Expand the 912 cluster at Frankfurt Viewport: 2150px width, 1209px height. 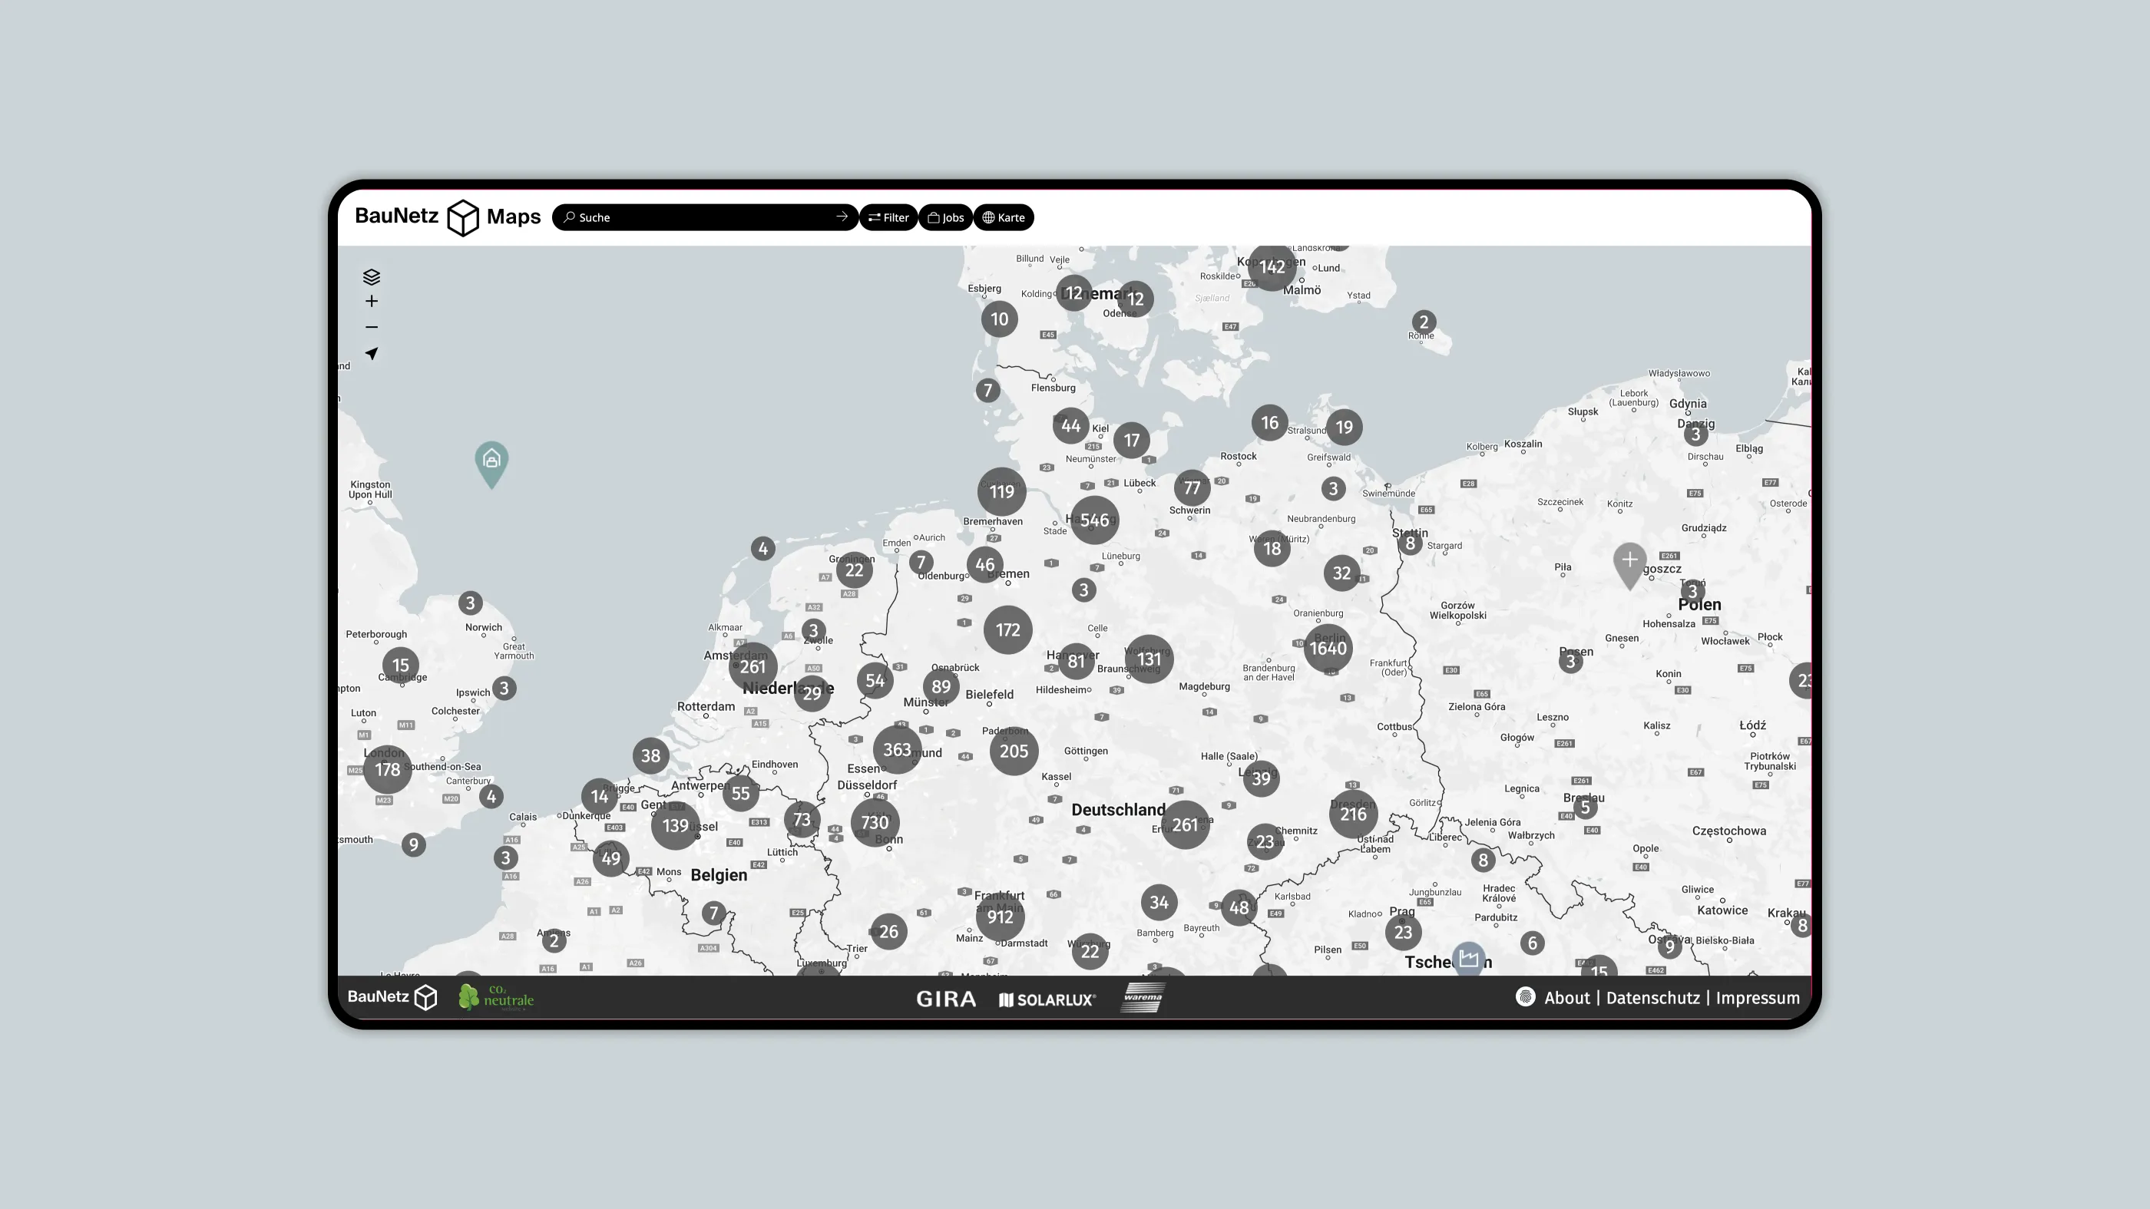click(1000, 917)
